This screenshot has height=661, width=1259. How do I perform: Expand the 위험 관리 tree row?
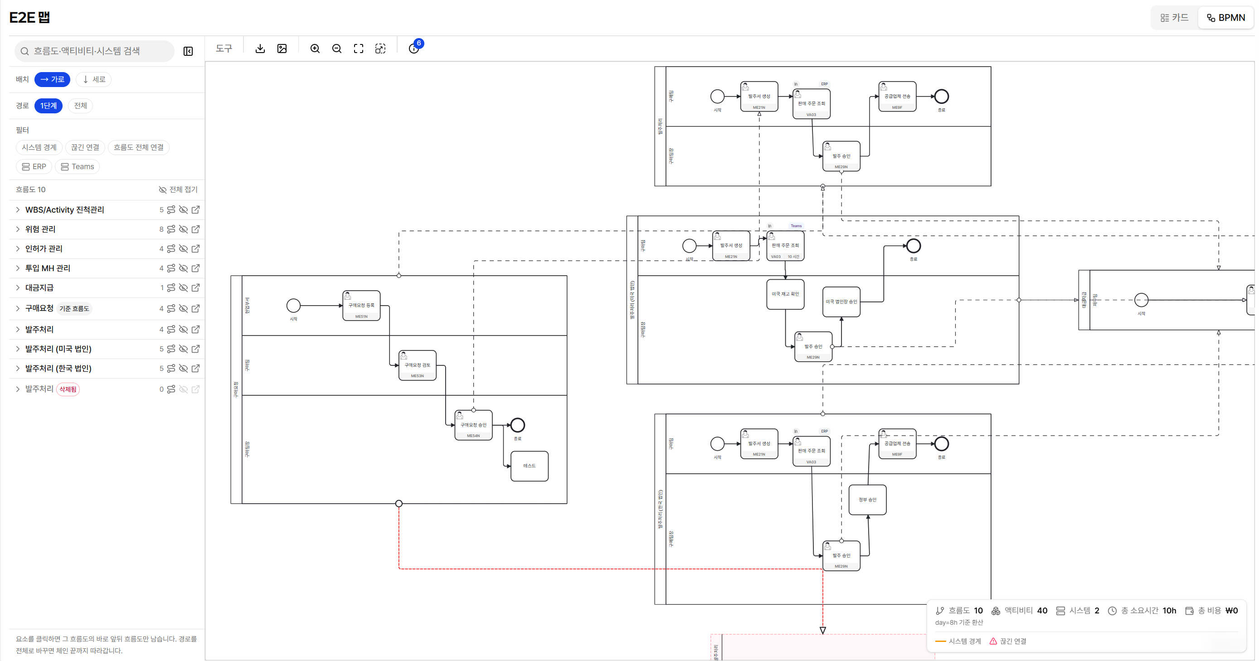click(18, 229)
